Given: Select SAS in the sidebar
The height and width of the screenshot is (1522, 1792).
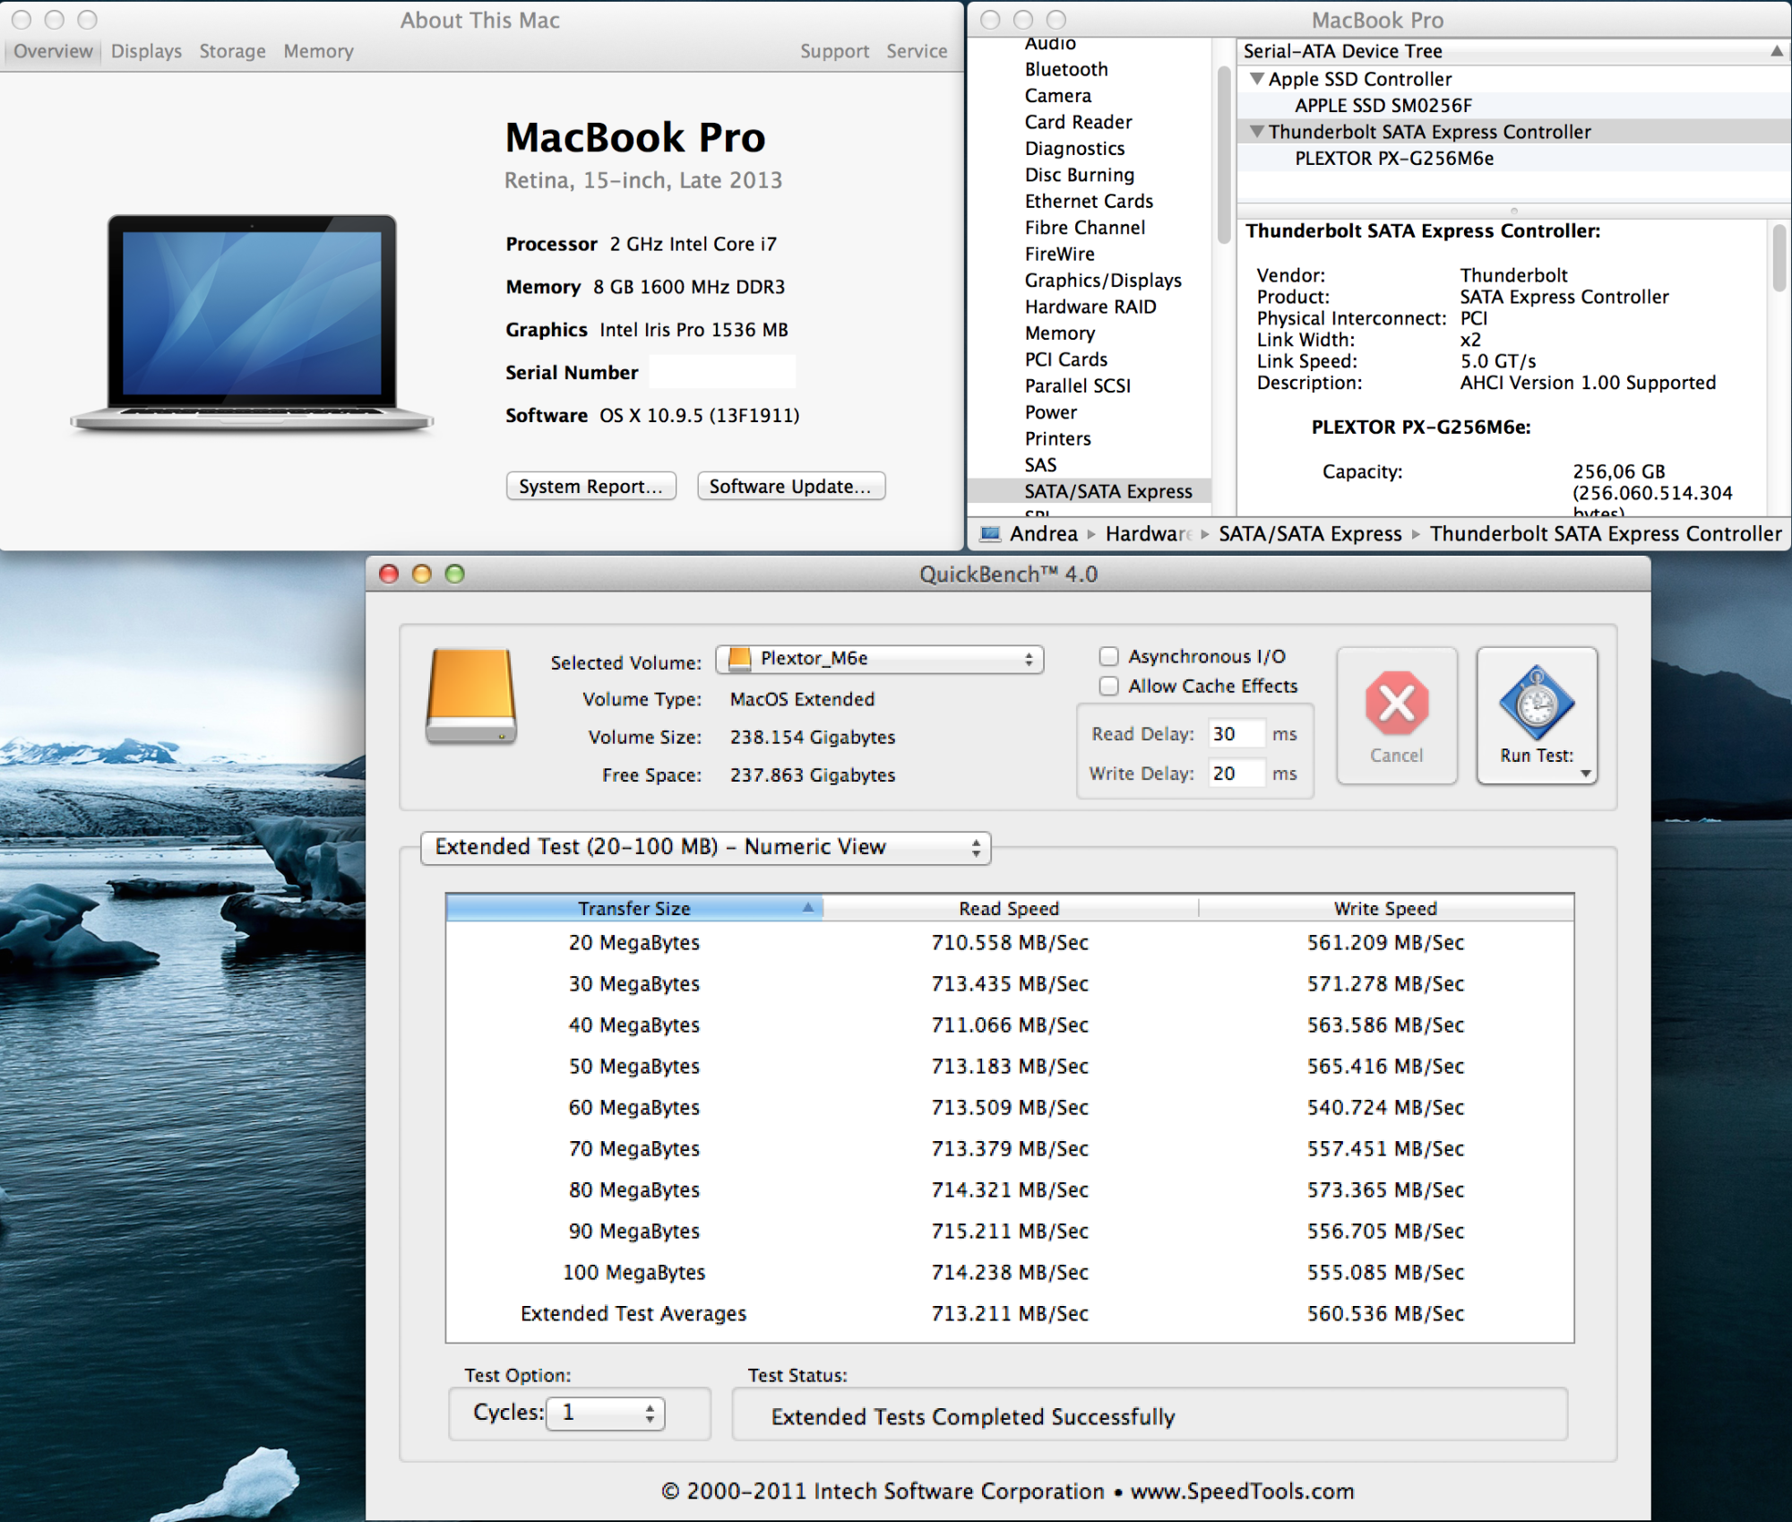Looking at the screenshot, I should 1040,465.
